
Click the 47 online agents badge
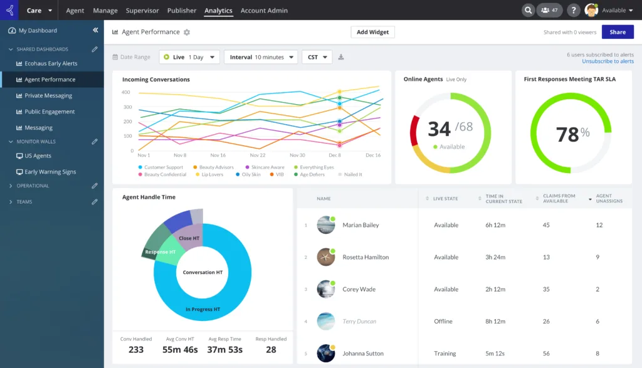549,10
